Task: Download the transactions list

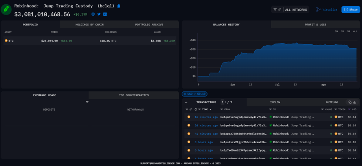Action: (355, 102)
